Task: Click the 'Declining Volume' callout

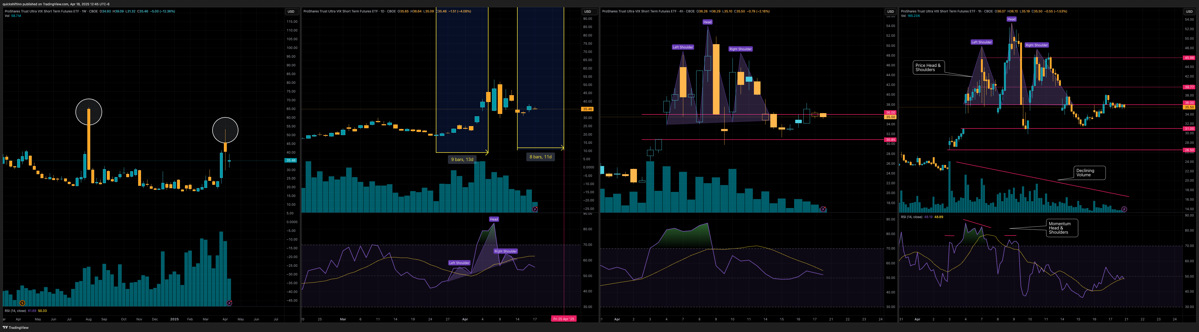Action: click(x=1089, y=173)
